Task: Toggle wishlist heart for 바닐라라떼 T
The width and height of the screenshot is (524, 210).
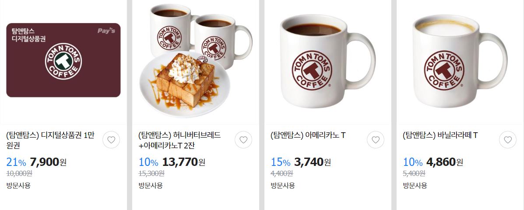Action: (508, 140)
